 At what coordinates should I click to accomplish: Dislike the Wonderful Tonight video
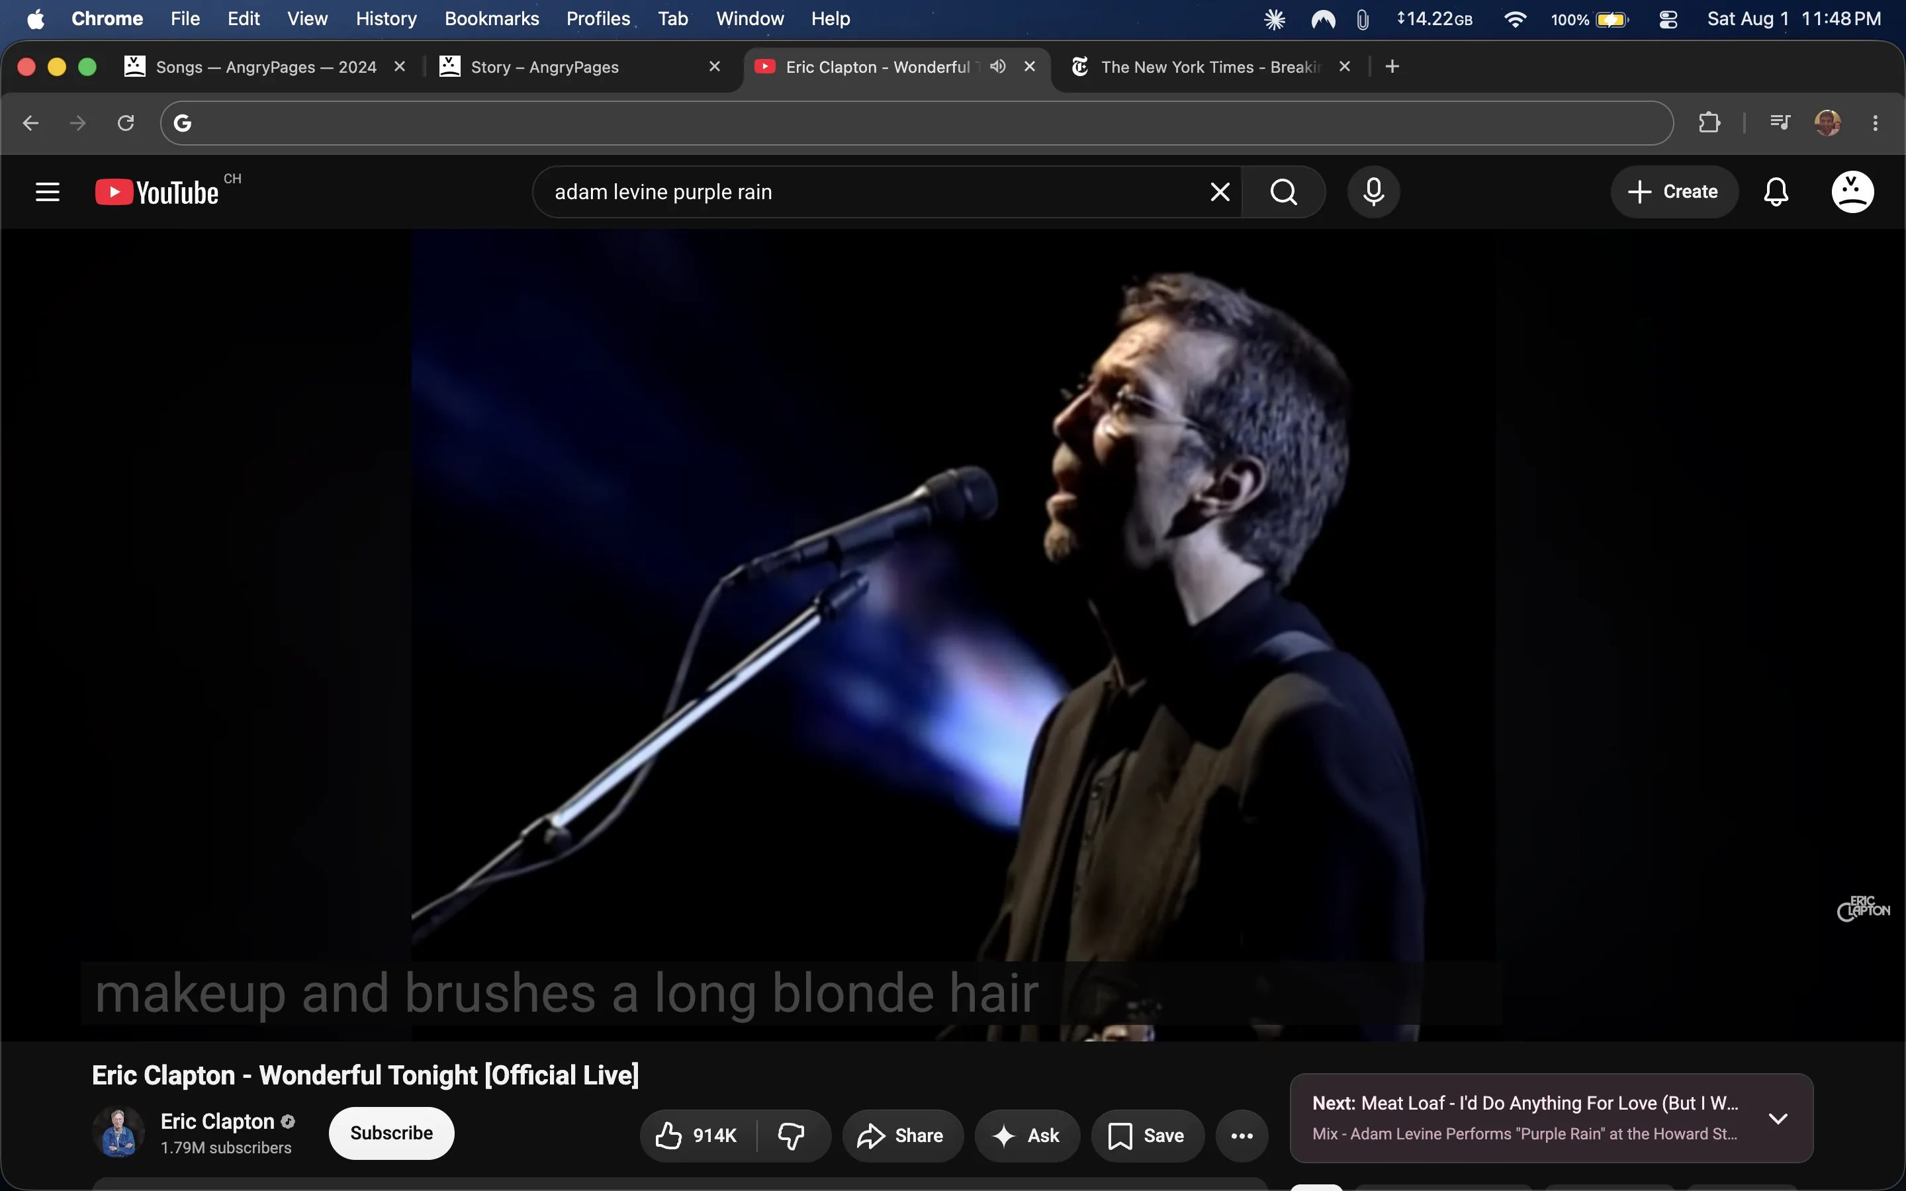pos(792,1135)
